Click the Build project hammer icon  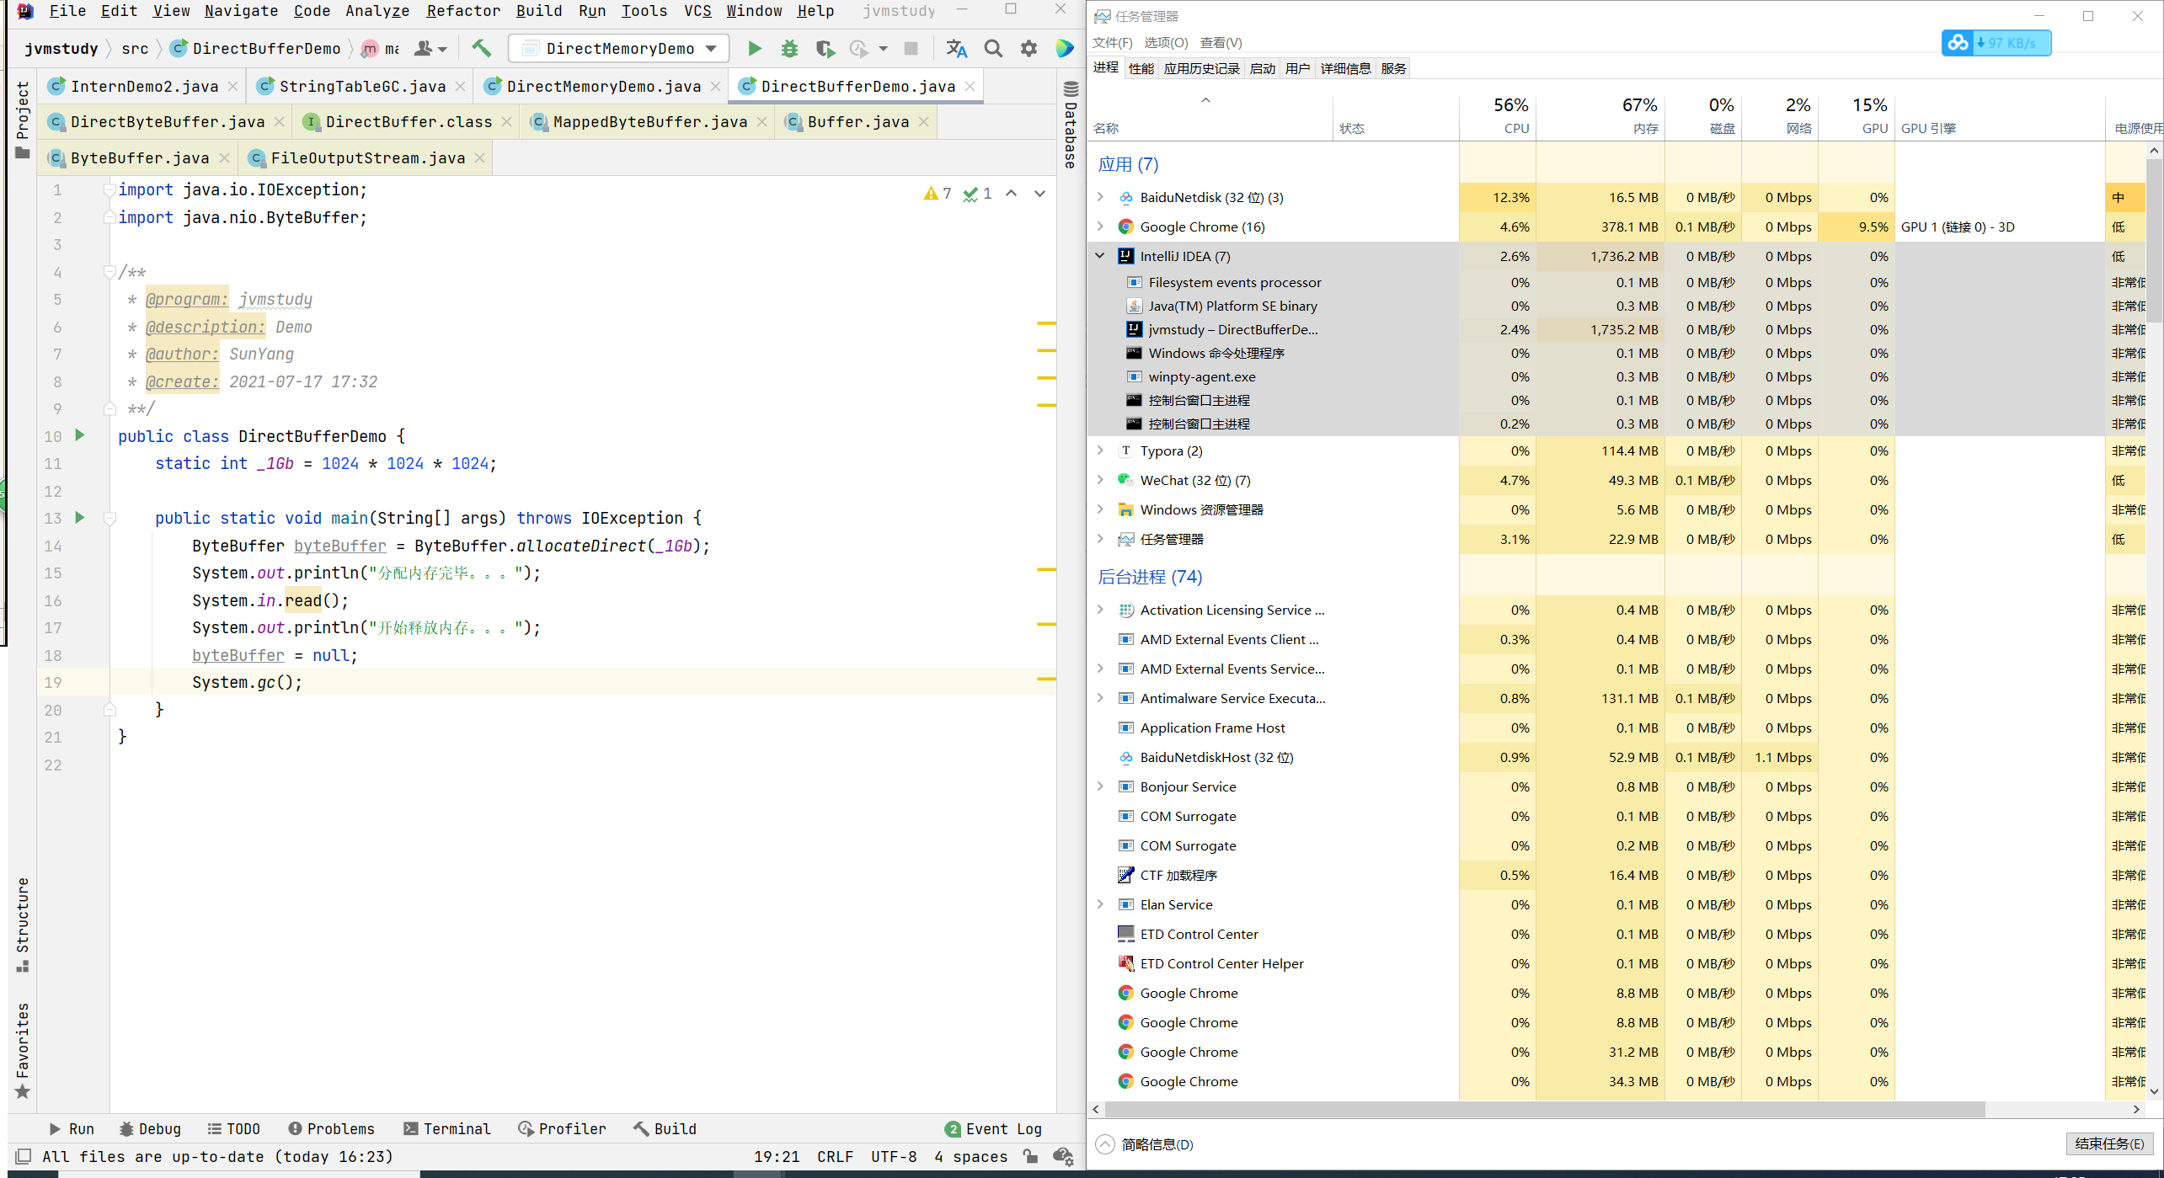(x=481, y=49)
